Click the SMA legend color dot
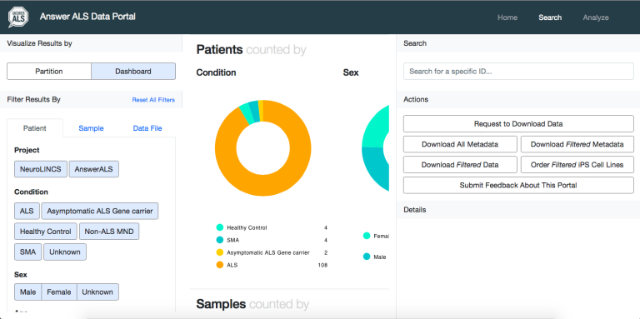640x319 pixels. pos(220,240)
